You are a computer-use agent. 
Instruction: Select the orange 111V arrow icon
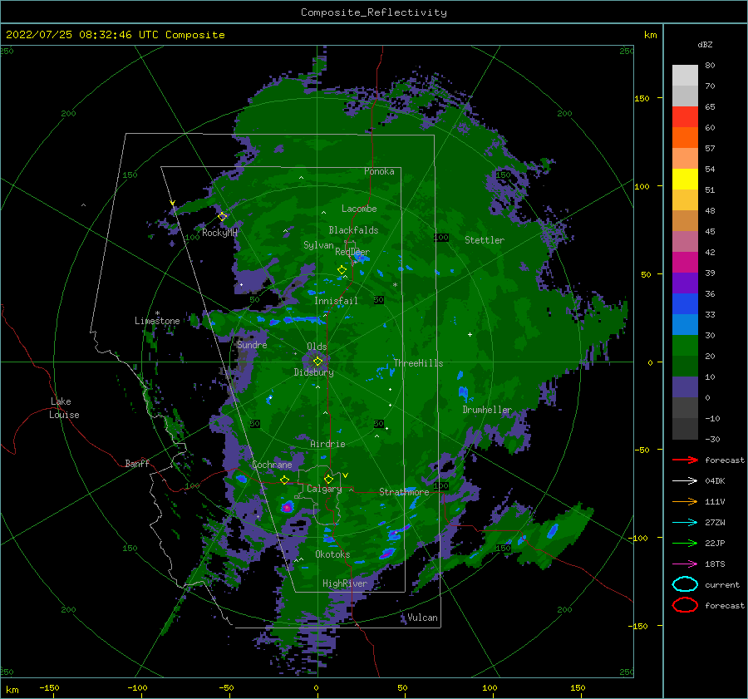pyautogui.click(x=685, y=501)
